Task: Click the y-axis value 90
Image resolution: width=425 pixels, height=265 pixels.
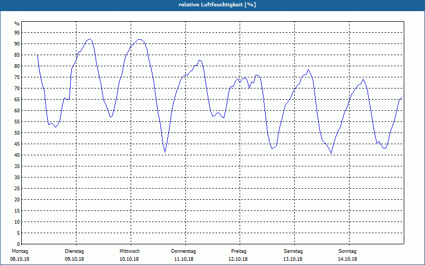Action: (x=17, y=44)
